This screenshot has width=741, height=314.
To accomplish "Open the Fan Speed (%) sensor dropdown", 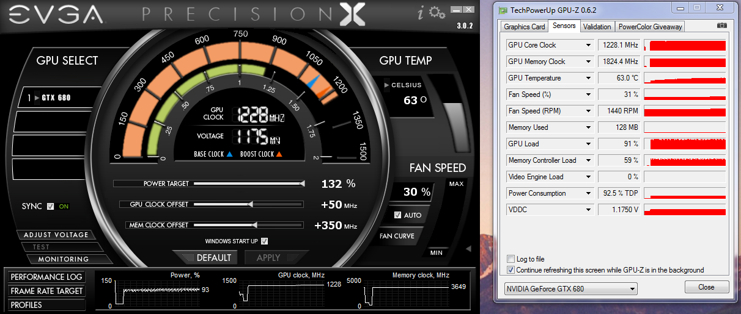I will pyautogui.click(x=588, y=95).
